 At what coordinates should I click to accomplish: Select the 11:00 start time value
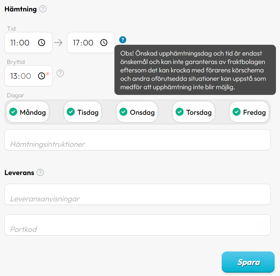tap(20, 43)
